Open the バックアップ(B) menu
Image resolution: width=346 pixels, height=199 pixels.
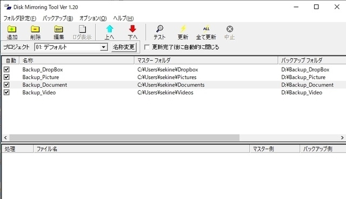click(58, 18)
